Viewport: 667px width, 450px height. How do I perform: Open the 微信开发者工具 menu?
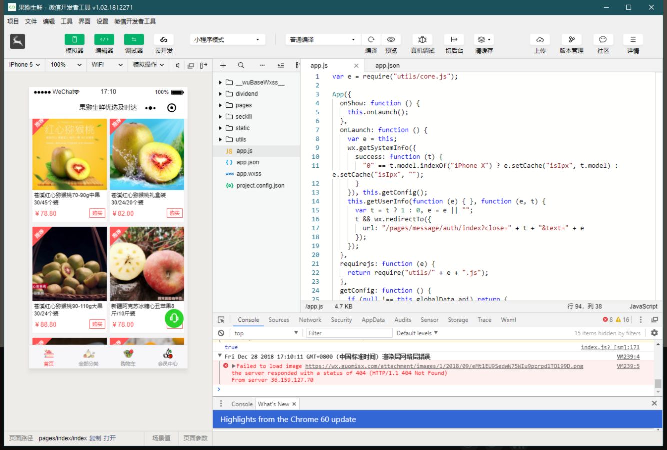coord(135,21)
